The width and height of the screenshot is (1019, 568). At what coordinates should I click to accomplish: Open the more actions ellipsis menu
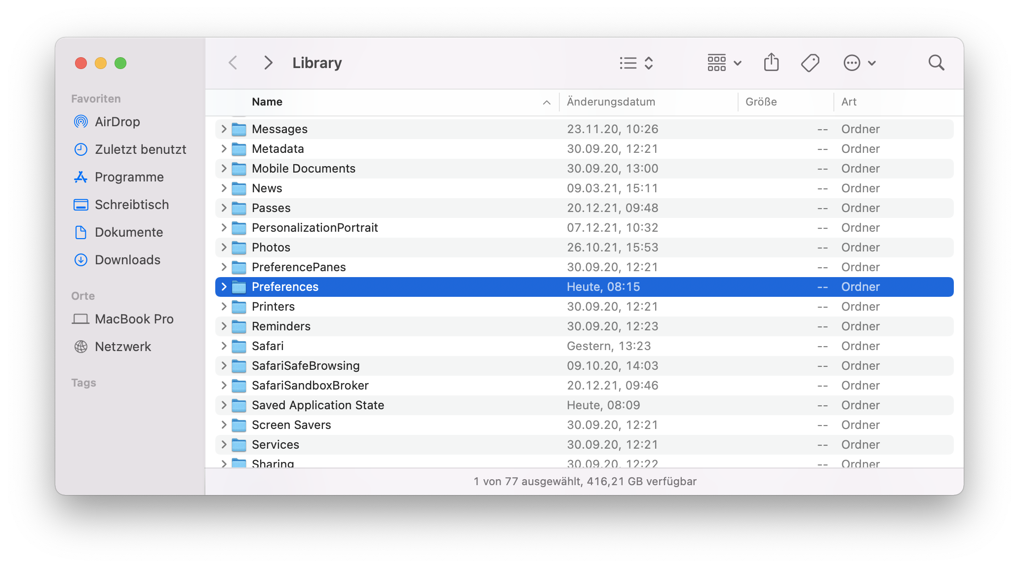(x=859, y=63)
